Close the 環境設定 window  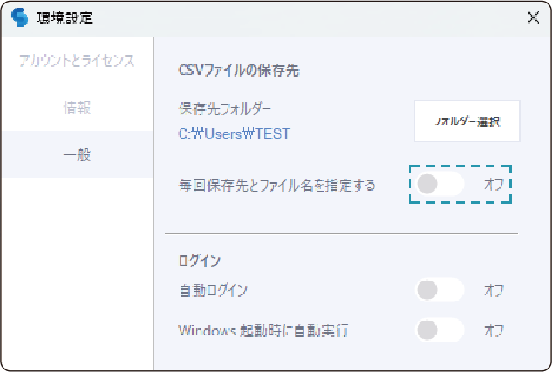pyautogui.click(x=533, y=17)
